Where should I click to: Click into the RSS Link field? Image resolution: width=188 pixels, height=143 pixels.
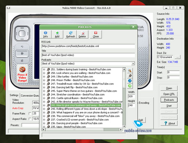pos(88,46)
